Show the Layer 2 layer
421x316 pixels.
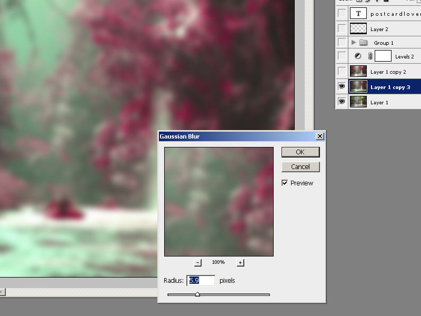(x=342, y=28)
